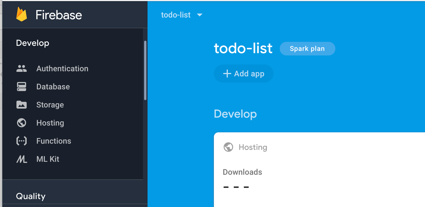Image resolution: width=425 pixels, height=207 pixels.
Task: Go to Storage in the sidebar
Action: click(50, 105)
